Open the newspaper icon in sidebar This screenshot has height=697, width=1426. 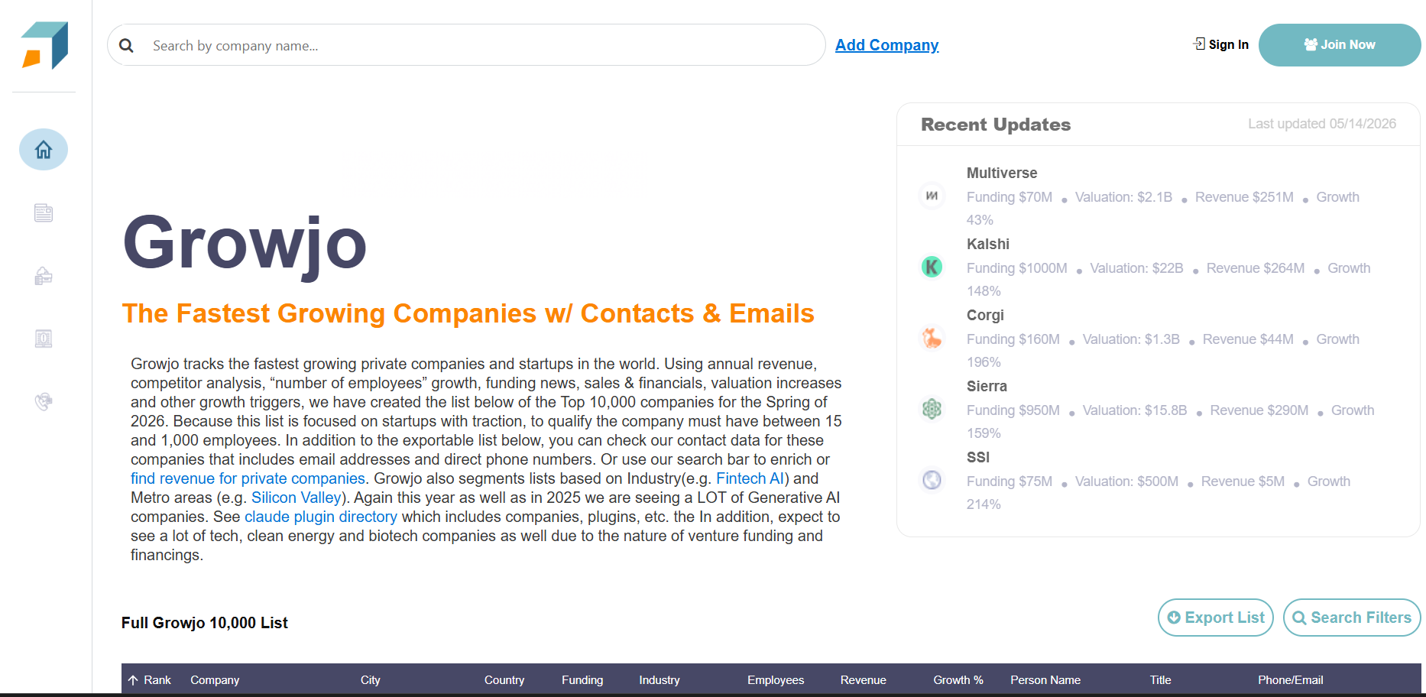[44, 212]
